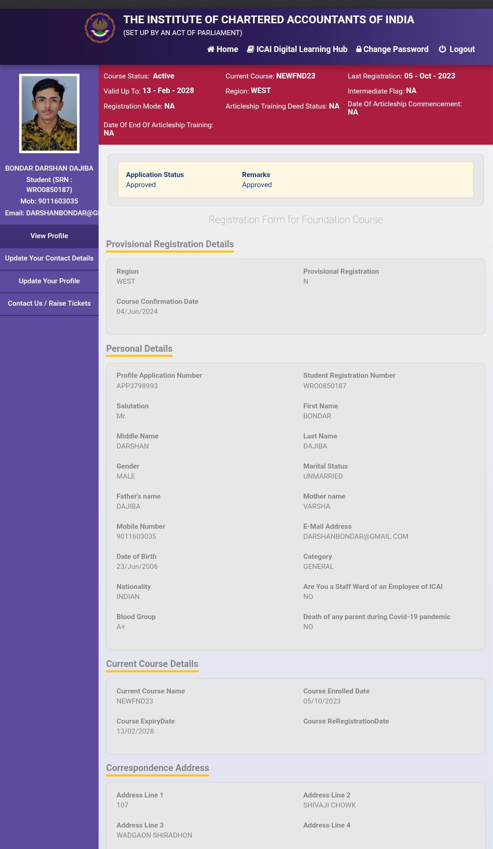Click the Current Course Details heading
Image resolution: width=493 pixels, height=849 pixels.
coord(152,664)
